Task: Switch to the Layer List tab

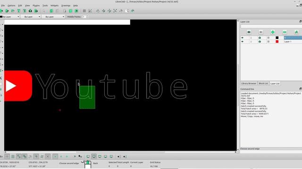Action: [275, 84]
